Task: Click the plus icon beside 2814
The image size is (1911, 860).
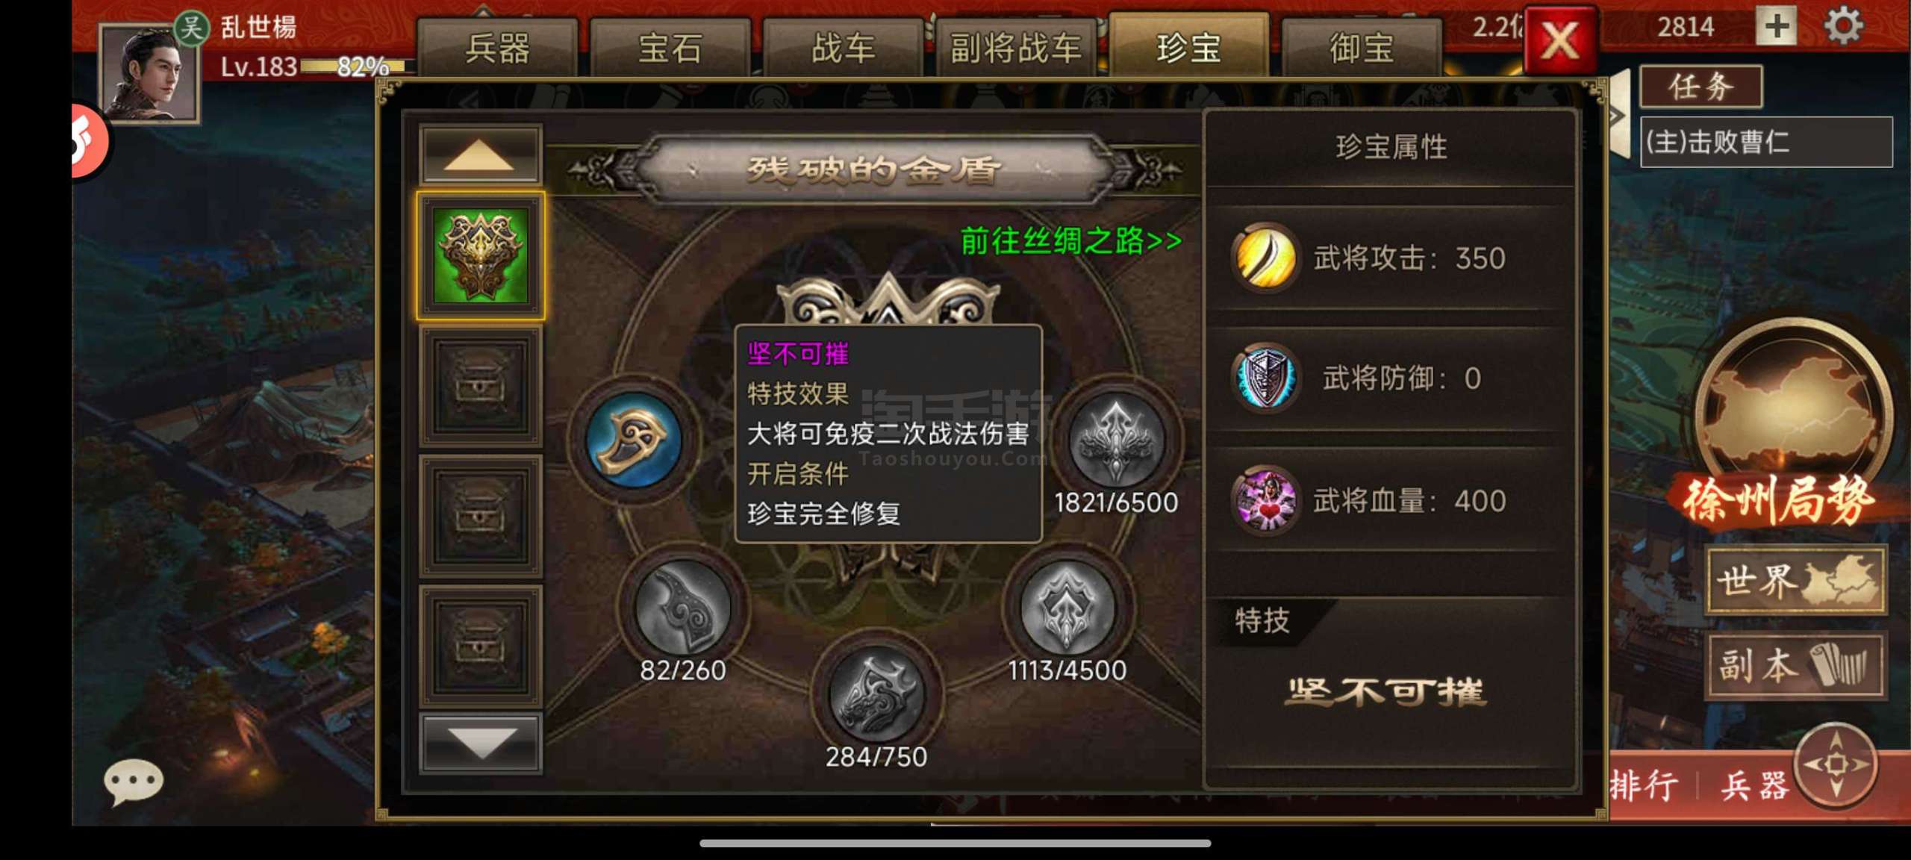Action: pos(1777,27)
